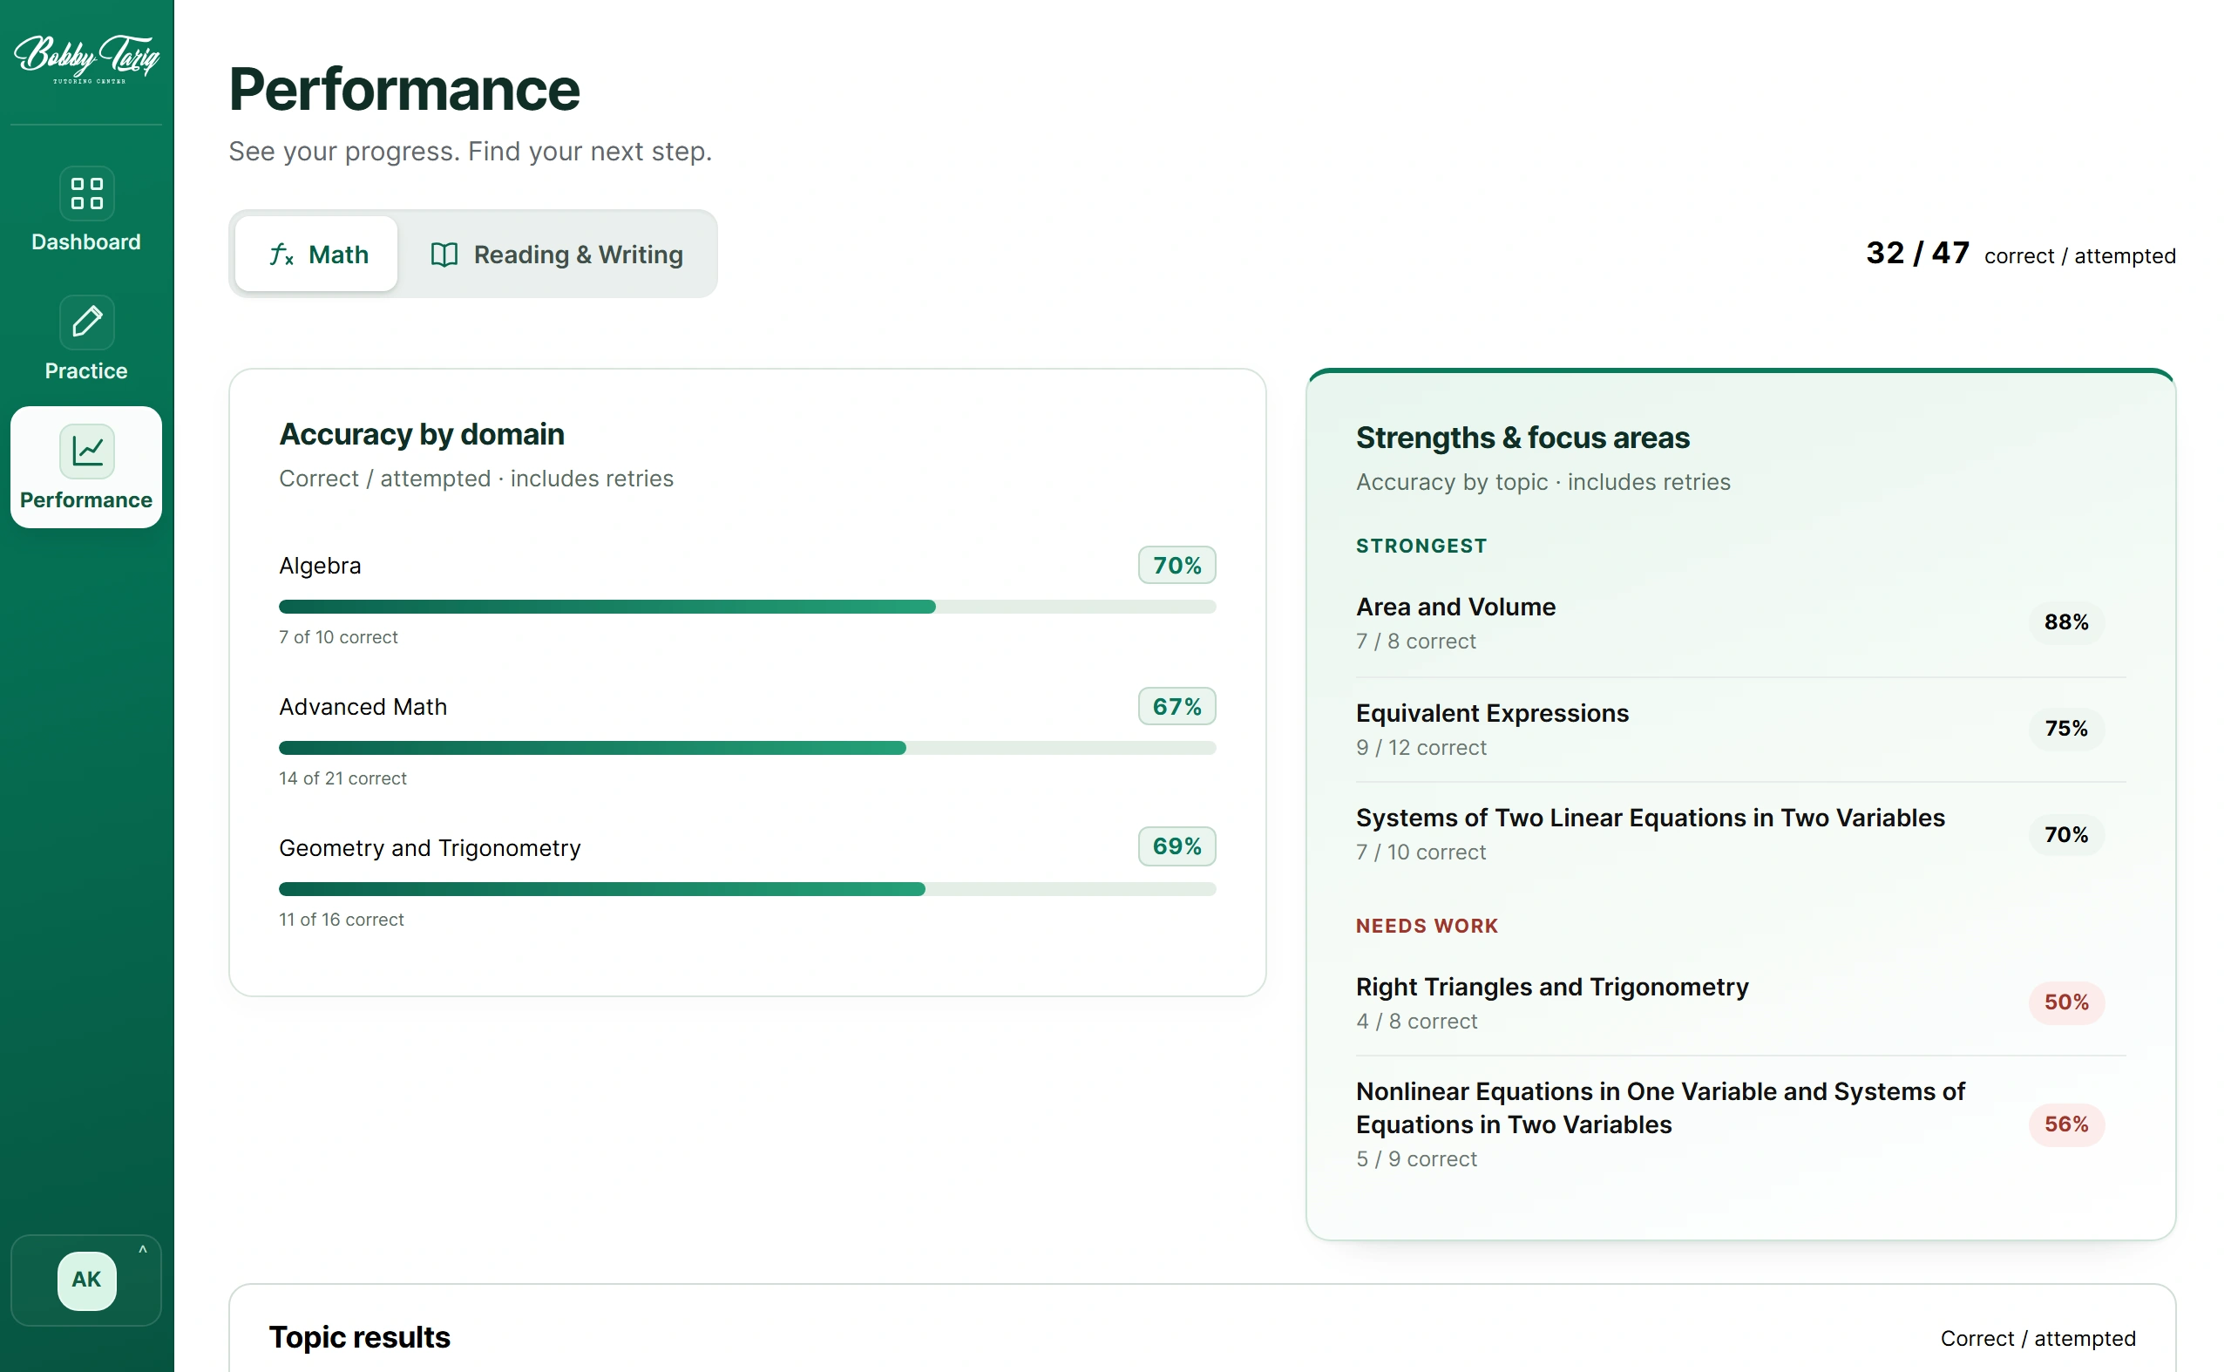Image resolution: width=2231 pixels, height=1372 pixels.
Task: Click the '5 / 9 correct' text
Action: click(1417, 1159)
